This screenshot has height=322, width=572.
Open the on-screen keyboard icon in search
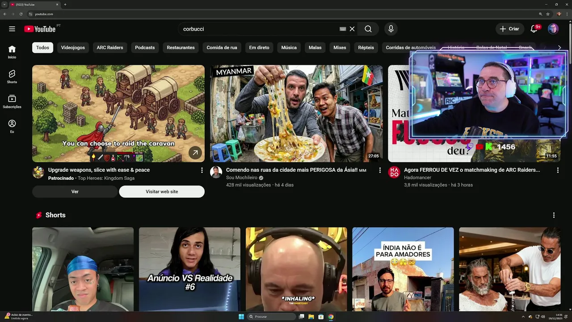(343, 29)
